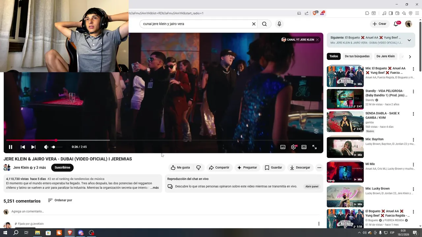Click the Descargar button

click(x=300, y=168)
